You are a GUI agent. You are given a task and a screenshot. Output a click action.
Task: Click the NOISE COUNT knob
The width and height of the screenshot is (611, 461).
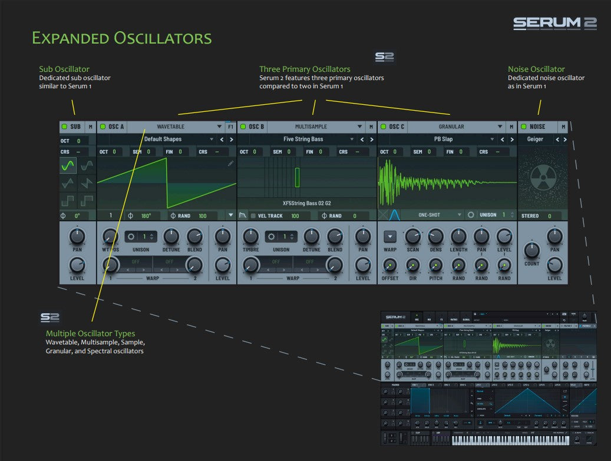tap(532, 250)
